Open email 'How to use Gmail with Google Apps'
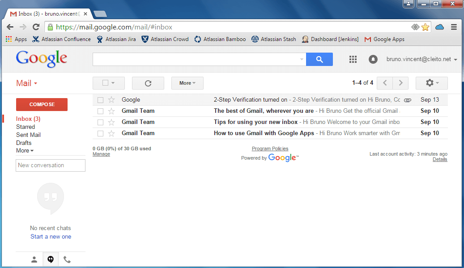Viewport: 464px width, 268px height. pos(270,134)
